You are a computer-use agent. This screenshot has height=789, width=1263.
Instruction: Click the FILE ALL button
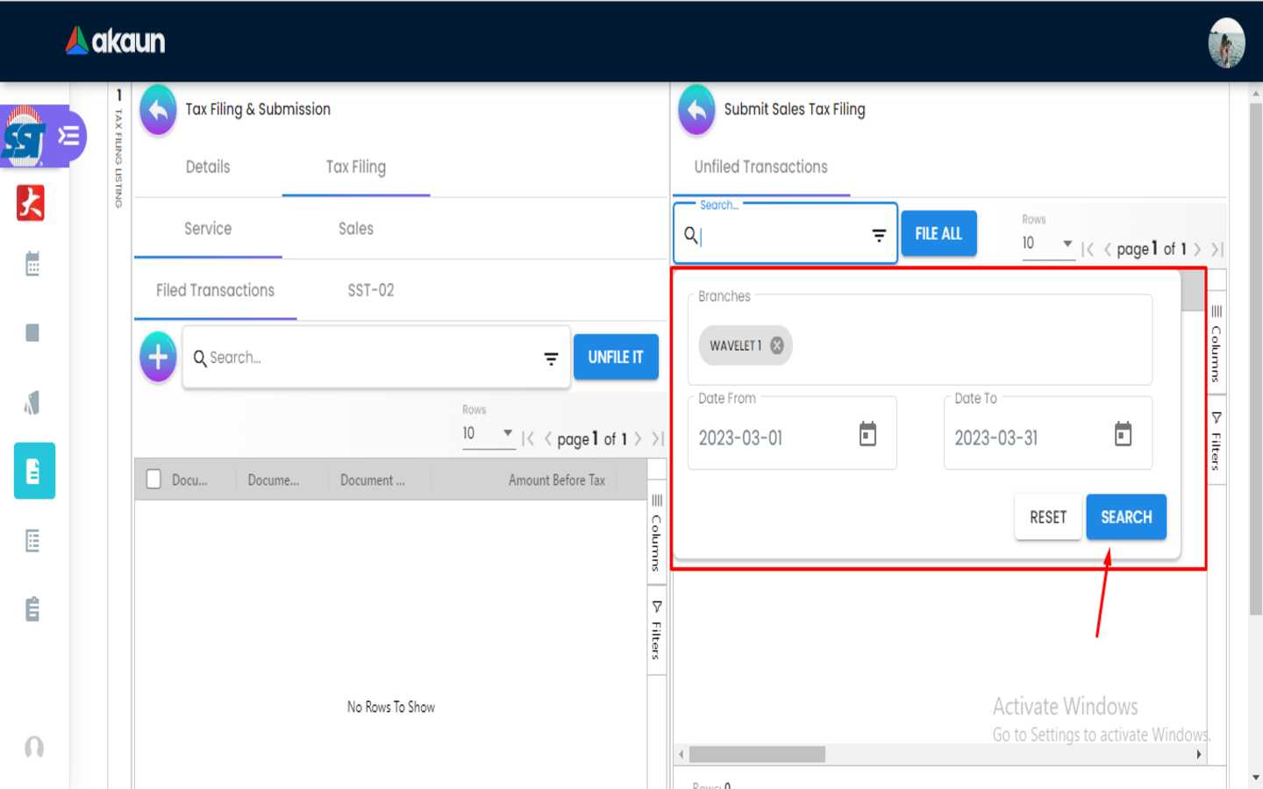click(938, 234)
